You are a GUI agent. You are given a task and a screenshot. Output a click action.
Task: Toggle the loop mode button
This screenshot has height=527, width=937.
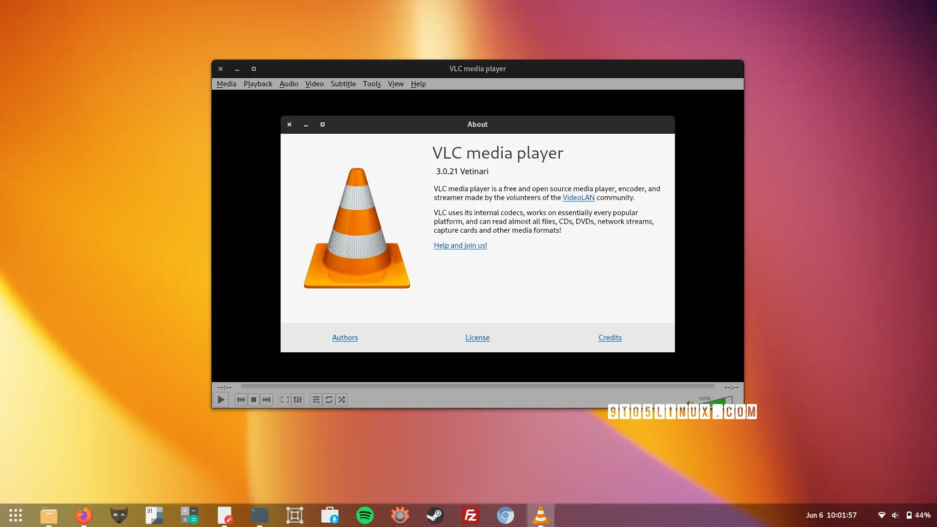tap(329, 400)
